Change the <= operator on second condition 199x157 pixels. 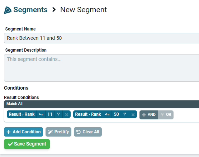[x=107, y=114]
